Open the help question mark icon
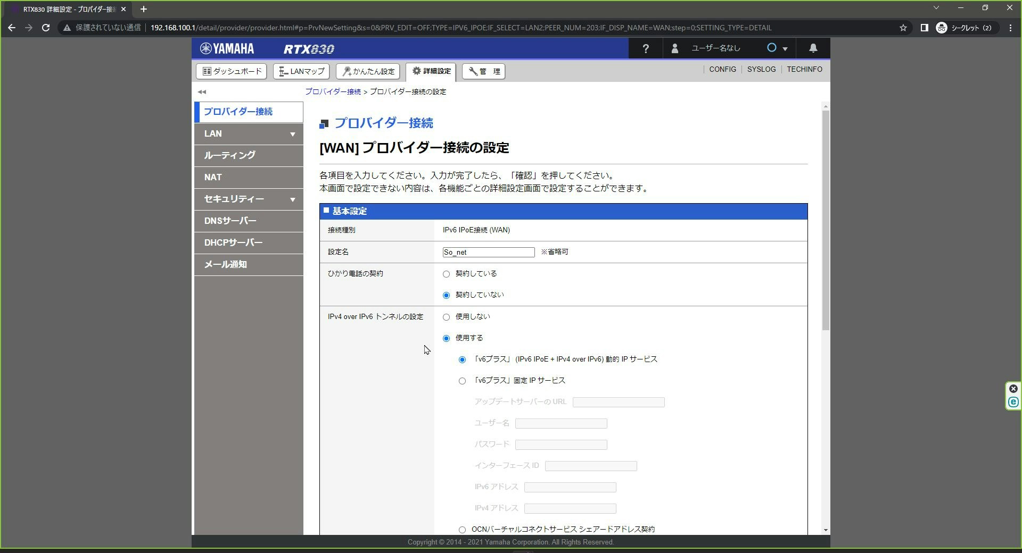Screen dimensions: 1022x553 coord(646,48)
